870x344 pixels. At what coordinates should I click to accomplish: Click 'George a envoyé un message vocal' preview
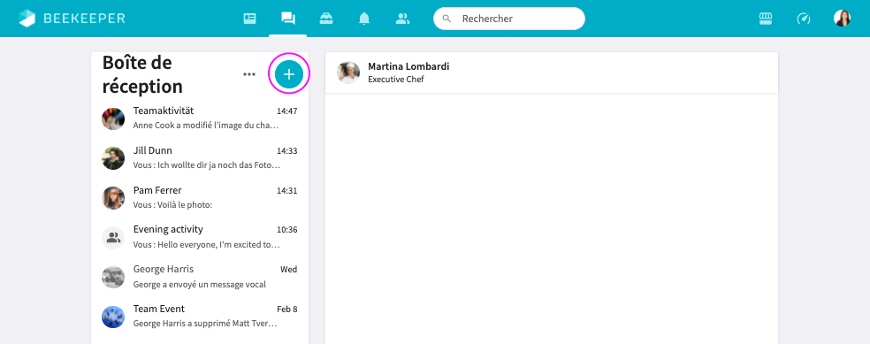(200, 284)
